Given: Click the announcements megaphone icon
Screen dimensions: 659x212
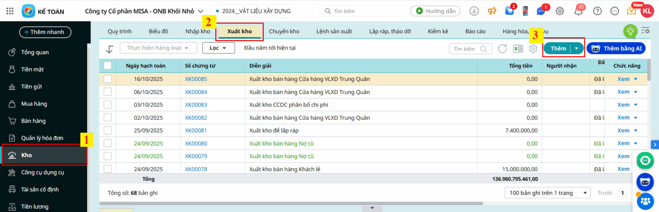Looking at the screenshot, I should pyautogui.click(x=492, y=11).
